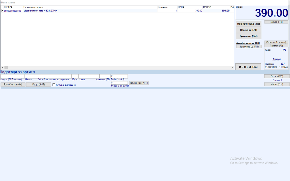Select the Шал зимски сив table row

click(x=85, y=11)
